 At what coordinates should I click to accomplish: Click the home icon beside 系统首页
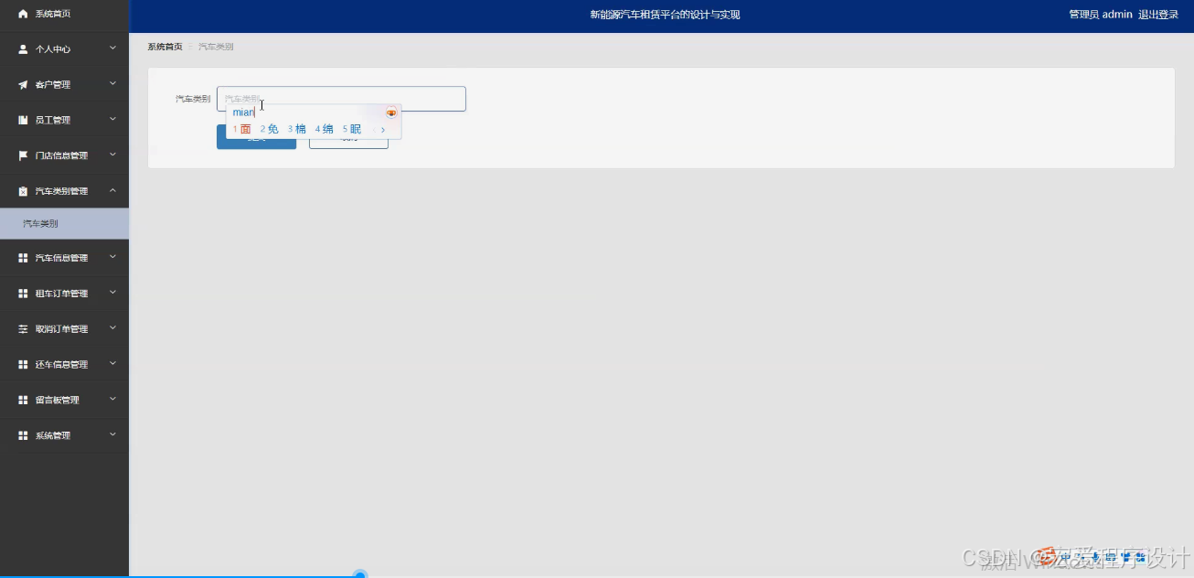coord(23,14)
